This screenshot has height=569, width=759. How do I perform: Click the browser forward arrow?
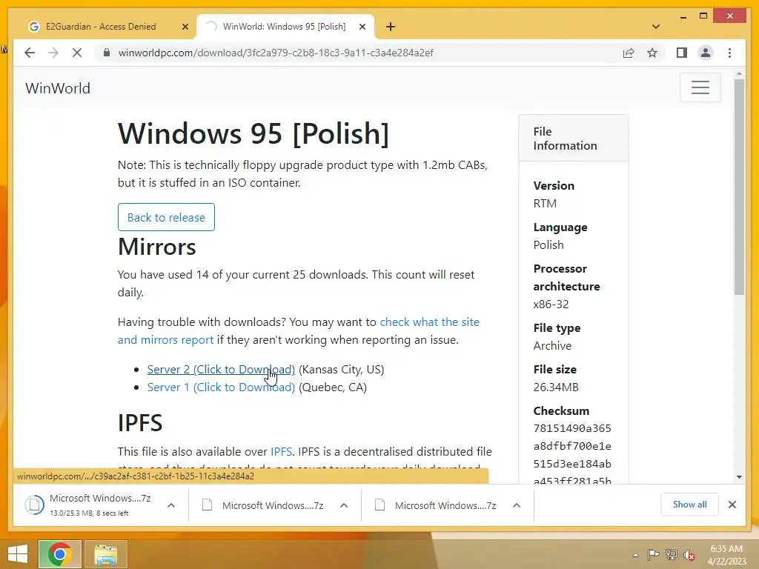(x=53, y=53)
